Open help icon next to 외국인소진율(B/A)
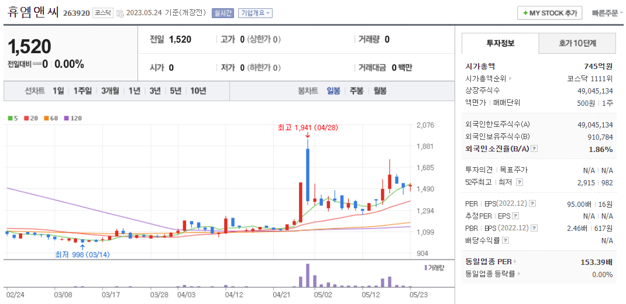 (535, 149)
